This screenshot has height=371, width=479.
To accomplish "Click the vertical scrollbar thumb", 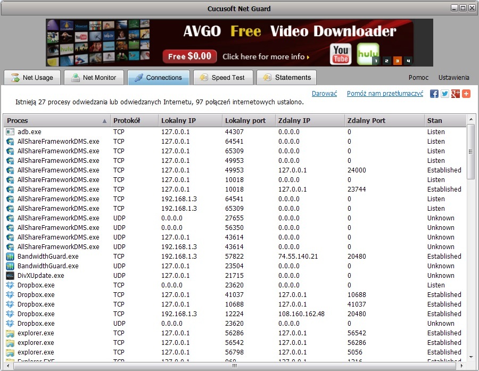I will tap(471, 152).
